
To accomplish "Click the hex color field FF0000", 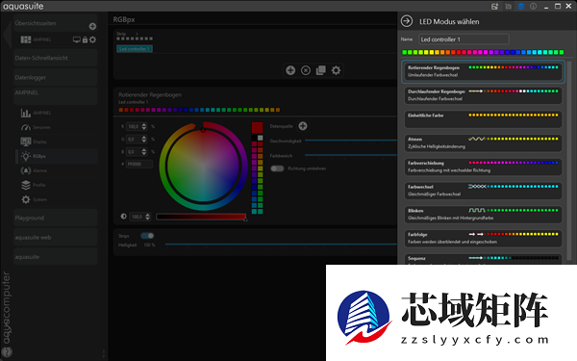I will 139,164.
